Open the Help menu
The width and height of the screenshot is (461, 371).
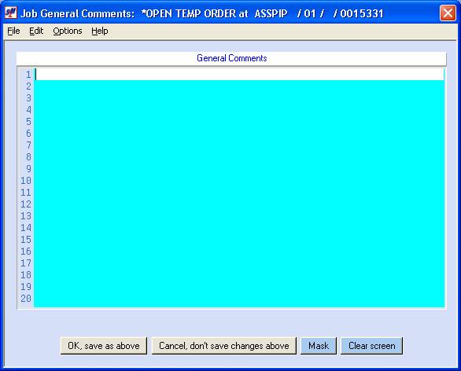point(100,31)
